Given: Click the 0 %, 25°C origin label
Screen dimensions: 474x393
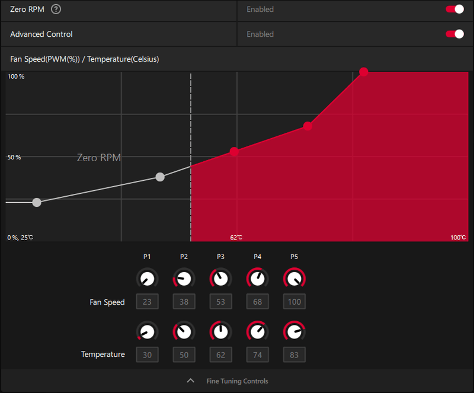Looking at the screenshot, I should click(x=20, y=238).
